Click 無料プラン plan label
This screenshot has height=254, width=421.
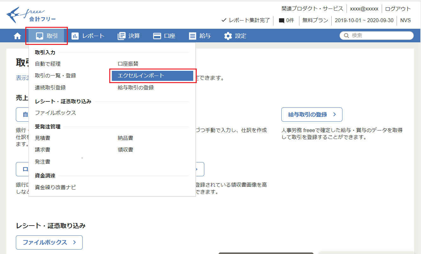[315, 20]
